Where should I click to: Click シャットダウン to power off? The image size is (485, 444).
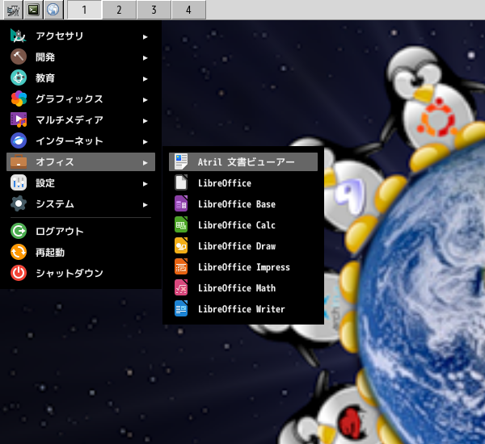[x=69, y=274]
